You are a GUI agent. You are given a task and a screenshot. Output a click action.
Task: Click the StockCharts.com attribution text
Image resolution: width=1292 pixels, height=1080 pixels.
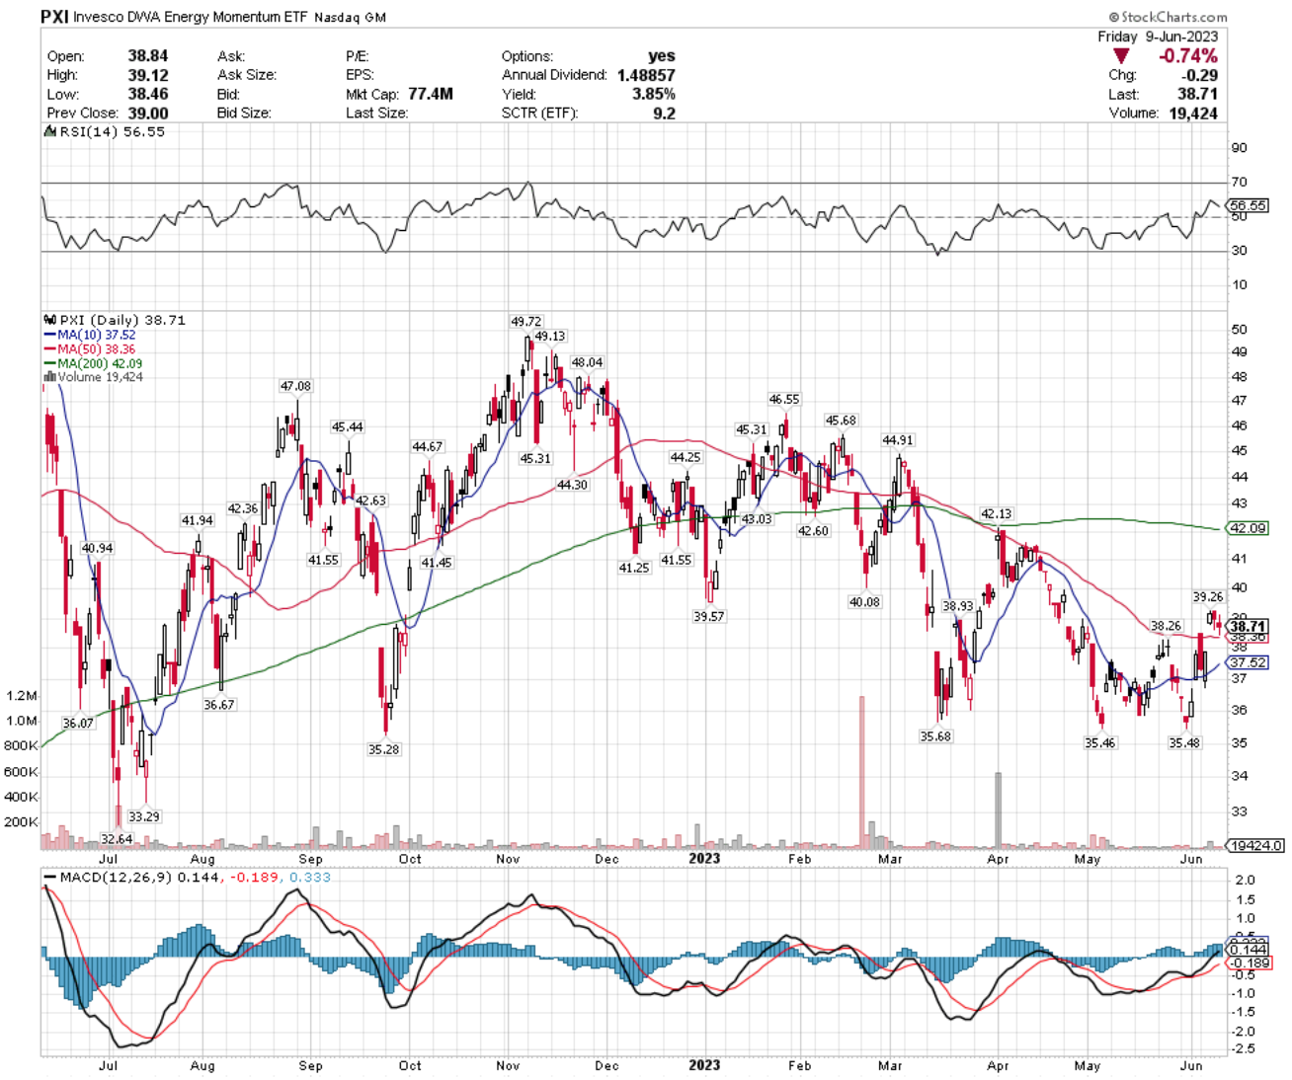coord(1169,17)
